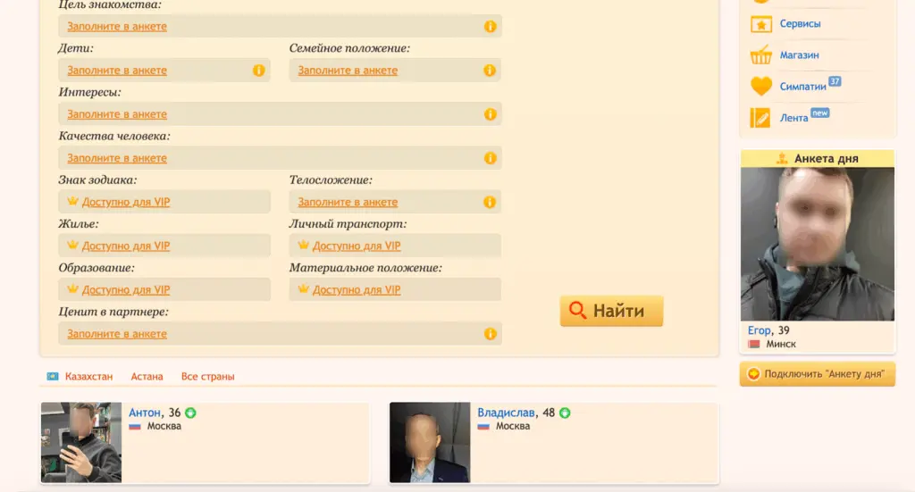This screenshot has height=492, width=915.
Task: Click Заполните в анкете under Телосложение
Action: coord(348,202)
